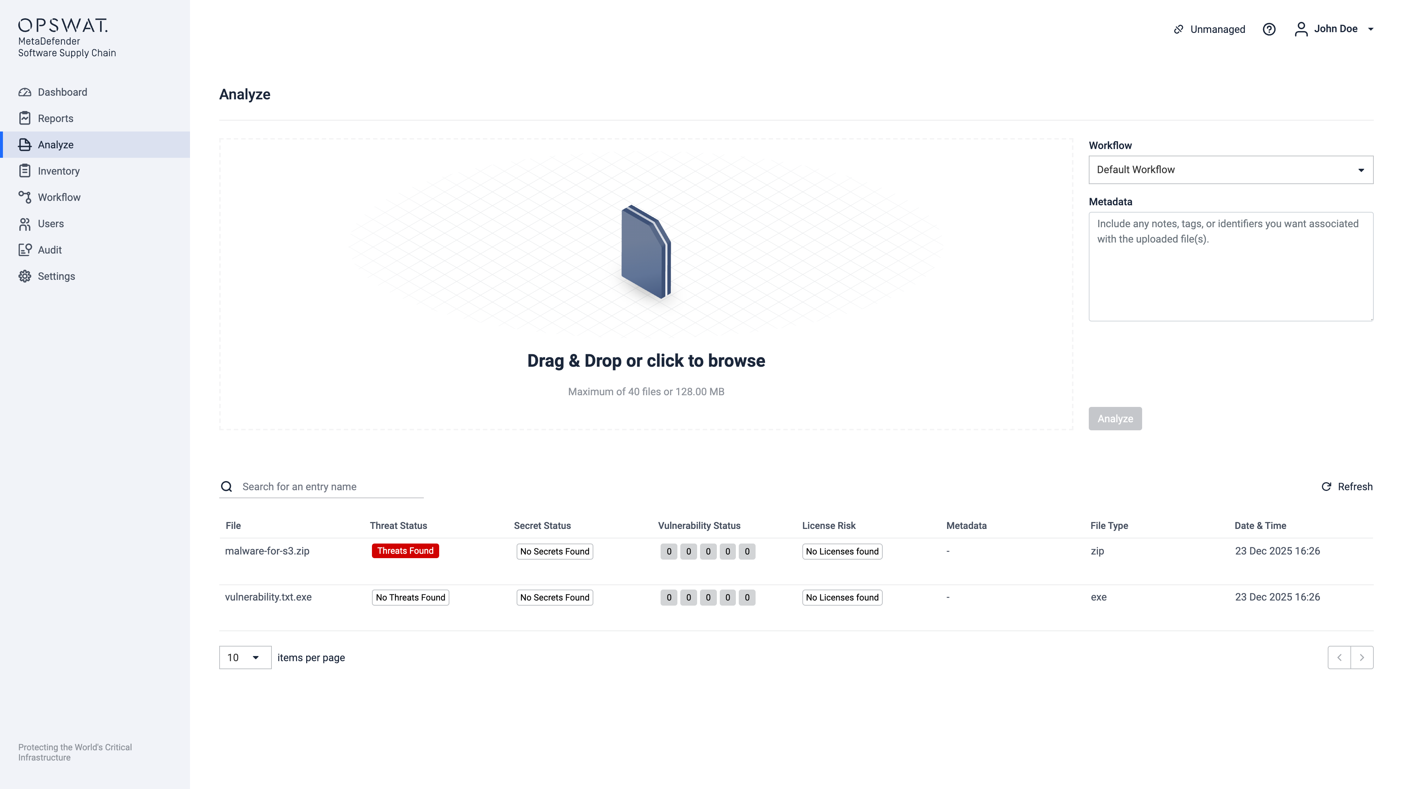Expand the John Doe user menu
Viewport: 1403px width, 789px height.
pyautogui.click(x=1370, y=29)
